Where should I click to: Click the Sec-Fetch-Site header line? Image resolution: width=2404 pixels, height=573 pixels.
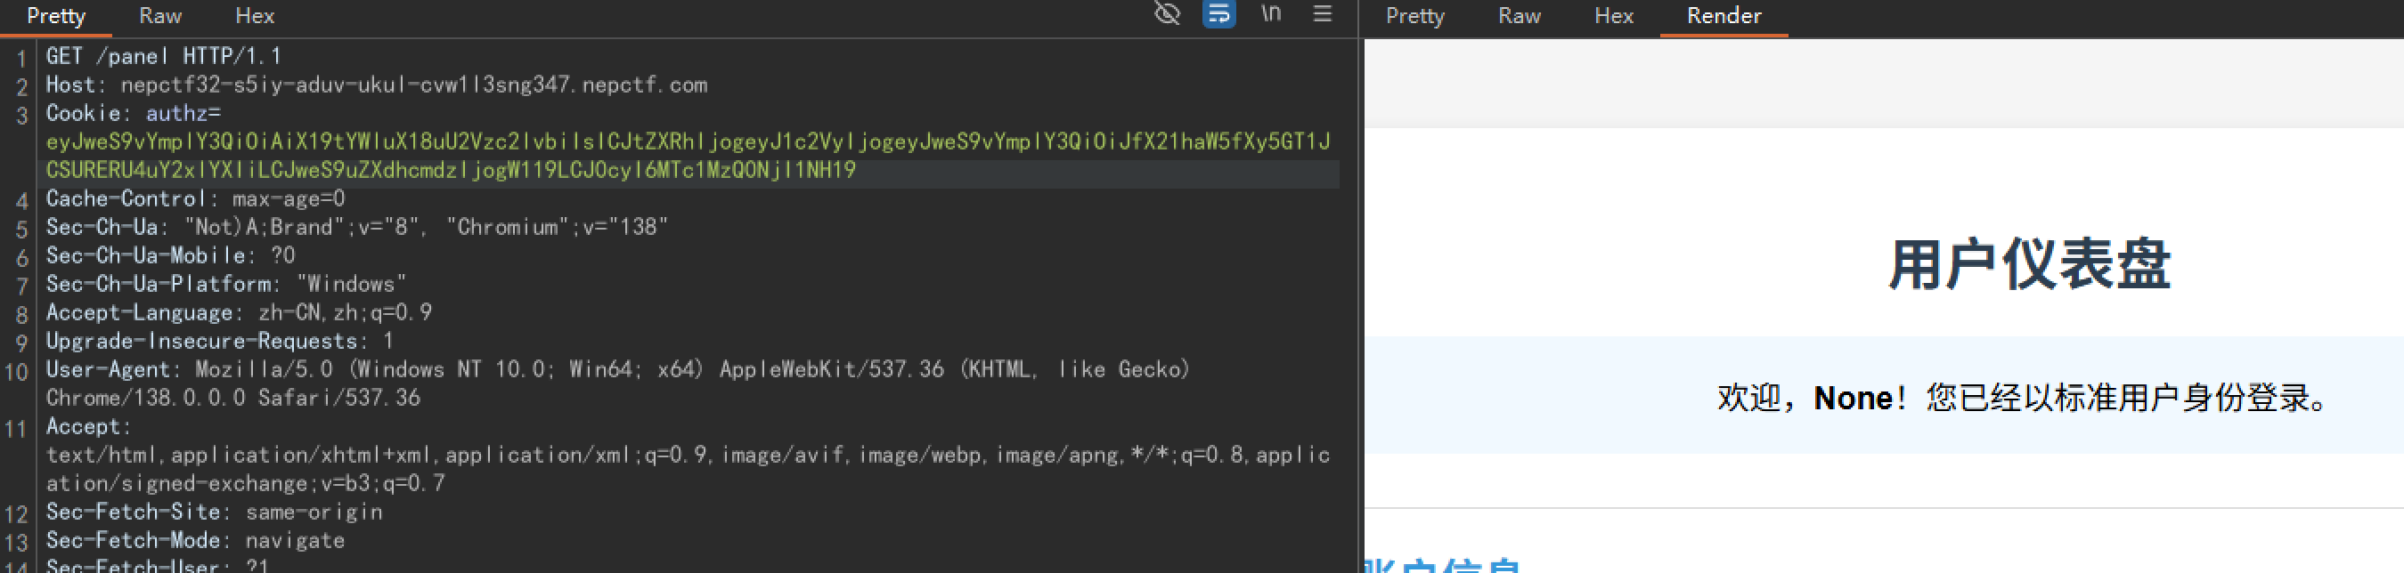(x=214, y=512)
